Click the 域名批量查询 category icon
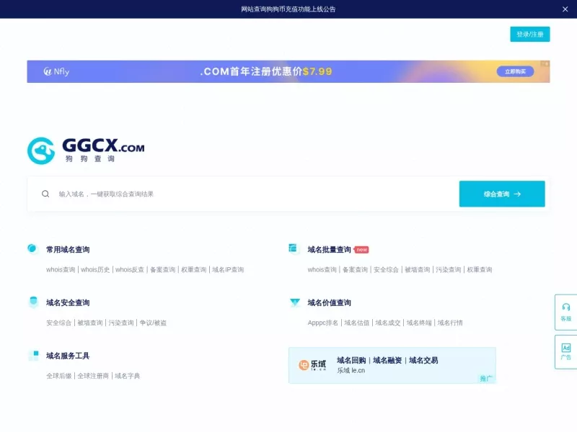The width and height of the screenshot is (577, 432). (x=294, y=248)
